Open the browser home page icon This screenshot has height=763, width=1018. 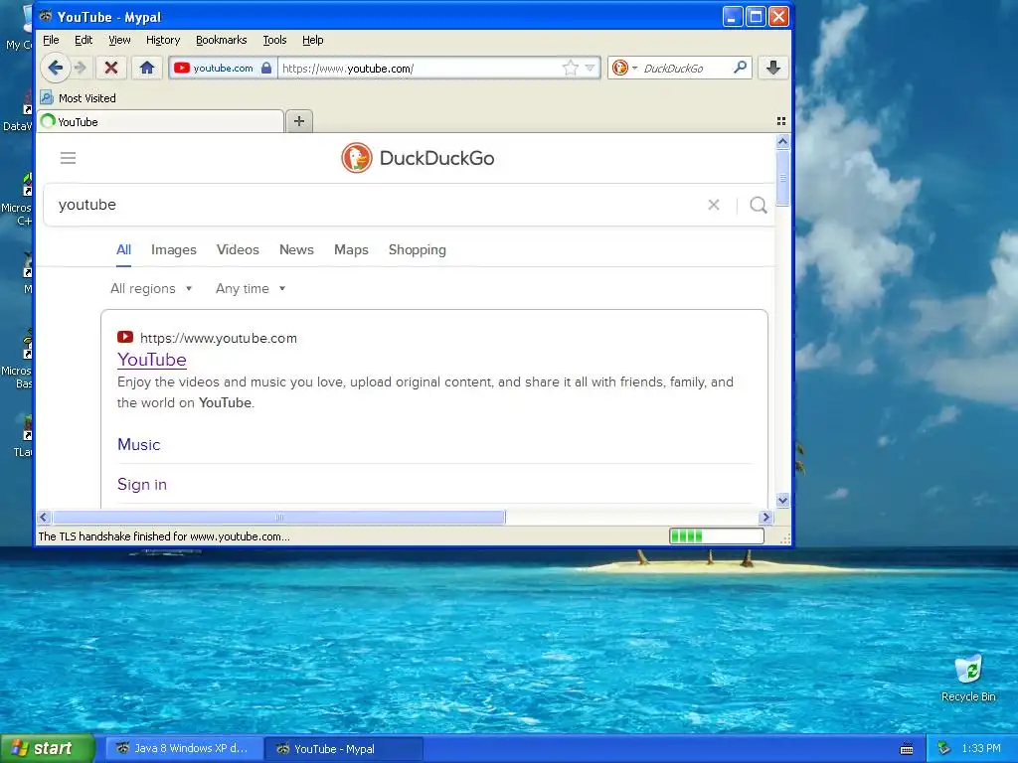pos(147,68)
